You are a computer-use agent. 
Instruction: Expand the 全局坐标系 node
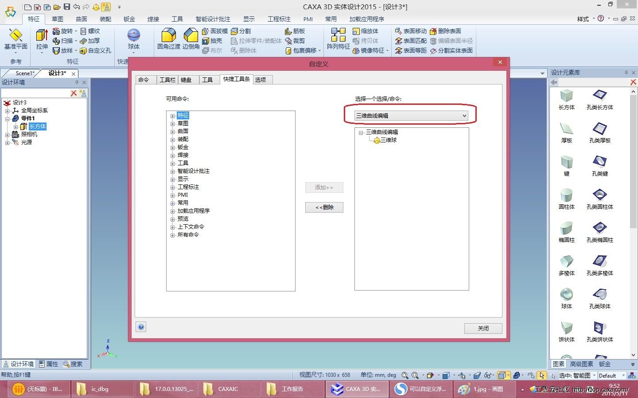point(8,111)
